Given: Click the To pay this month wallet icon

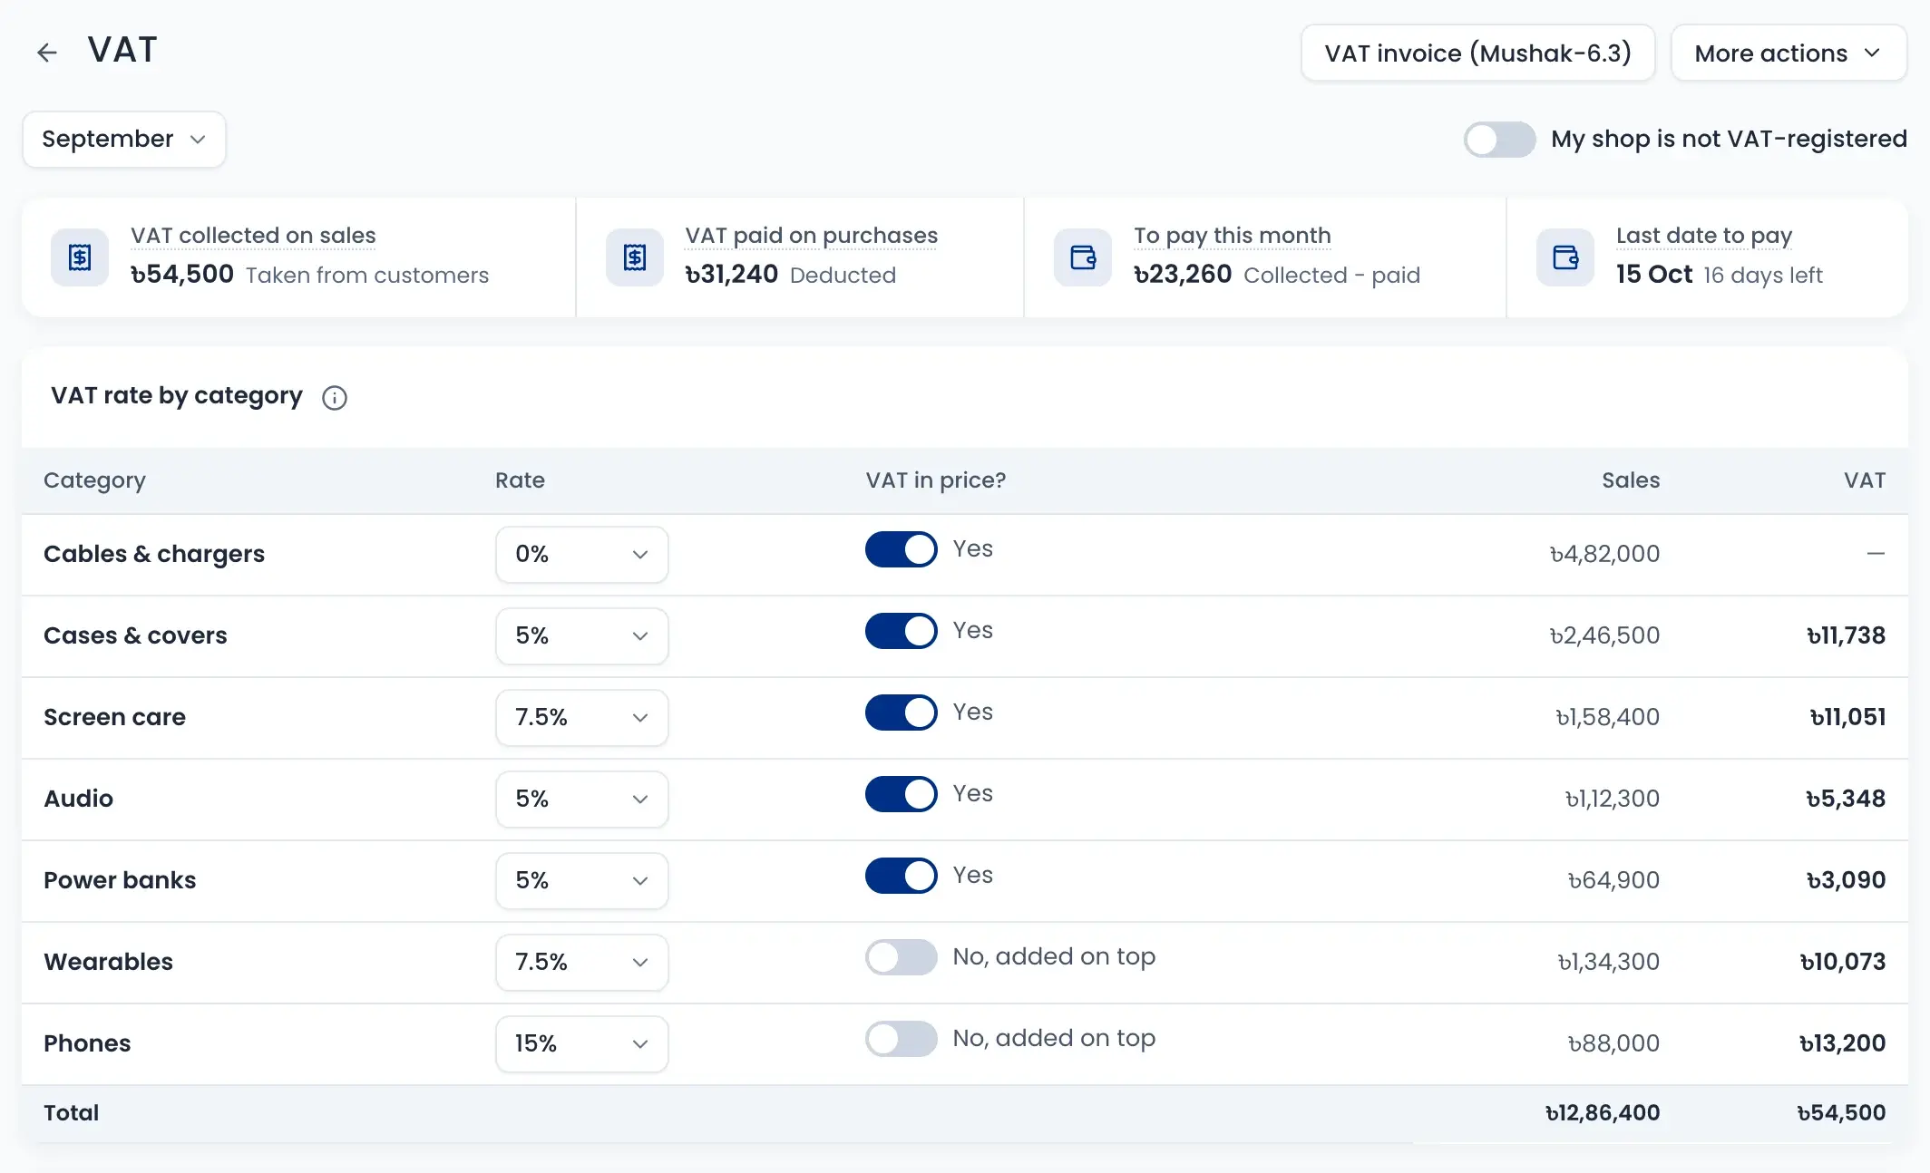Looking at the screenshot, I should click(x=1083, y=257).
